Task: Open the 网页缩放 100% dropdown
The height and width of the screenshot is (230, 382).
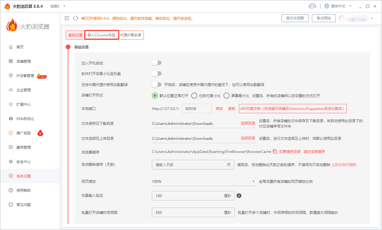Action: pyautogui.click(x=204, y=182)
